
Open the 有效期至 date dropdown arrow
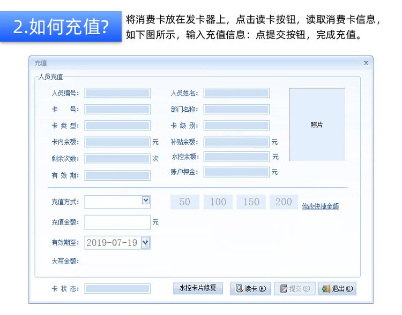coord(145,243)
